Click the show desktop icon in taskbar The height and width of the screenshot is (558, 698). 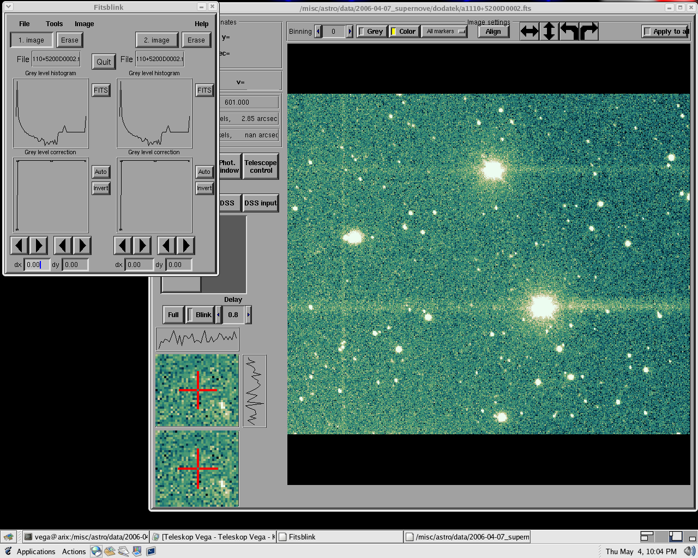pos(8,537)
